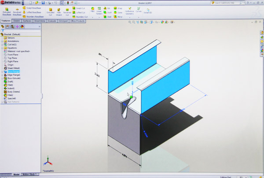
Task: Expand the Linear Pattern dropdown arrow
Action: click(x=99, y=17)
